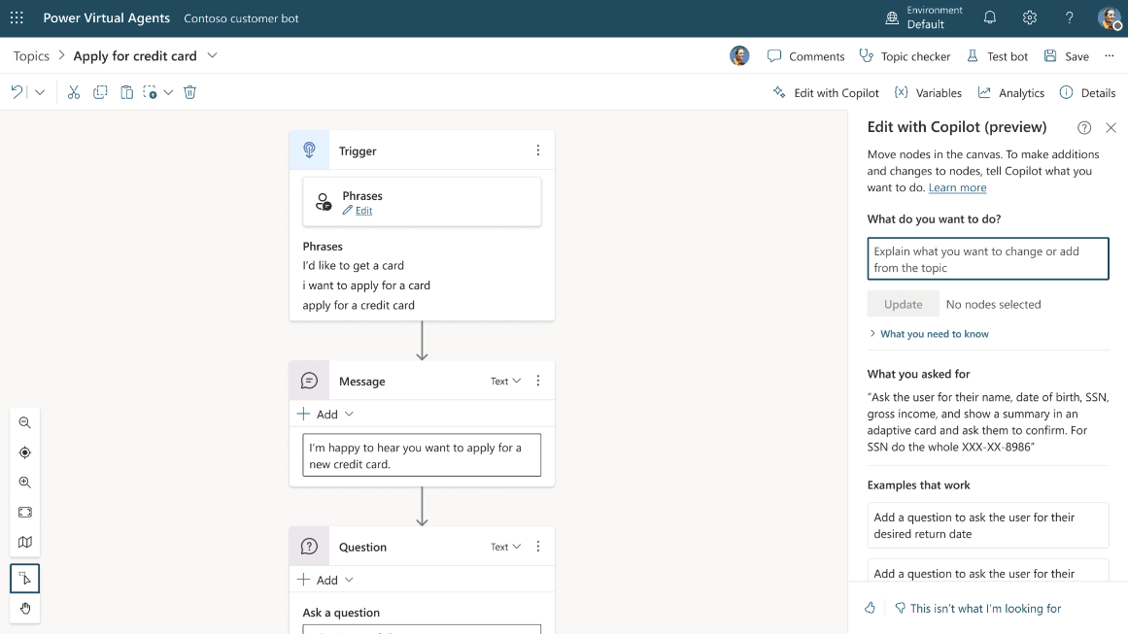Fit the topic to the screen
This screenshot has height=634, width=1128.
coord(24,512)
